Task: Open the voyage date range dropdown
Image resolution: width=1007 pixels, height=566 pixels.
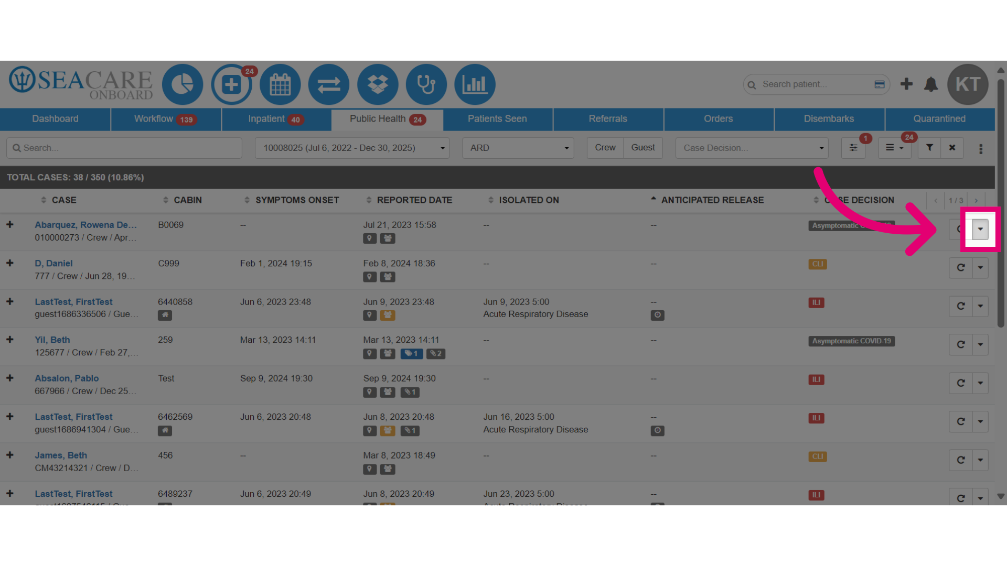Action: [x=352, y=148]
